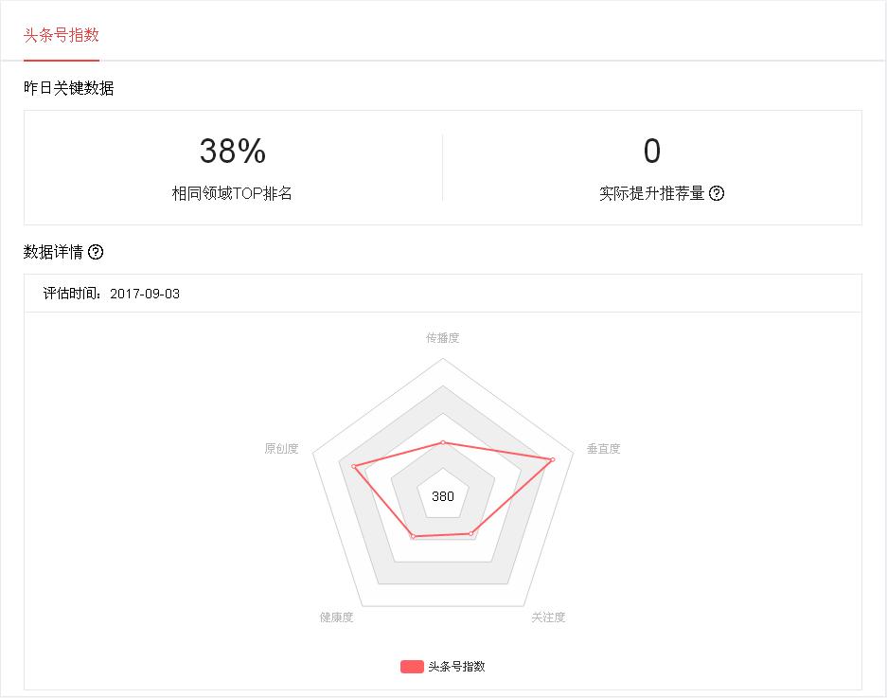Select the 垂直度 radar axis label
Viewport: 887px width, 698px height.
click(x=603, y=448)
